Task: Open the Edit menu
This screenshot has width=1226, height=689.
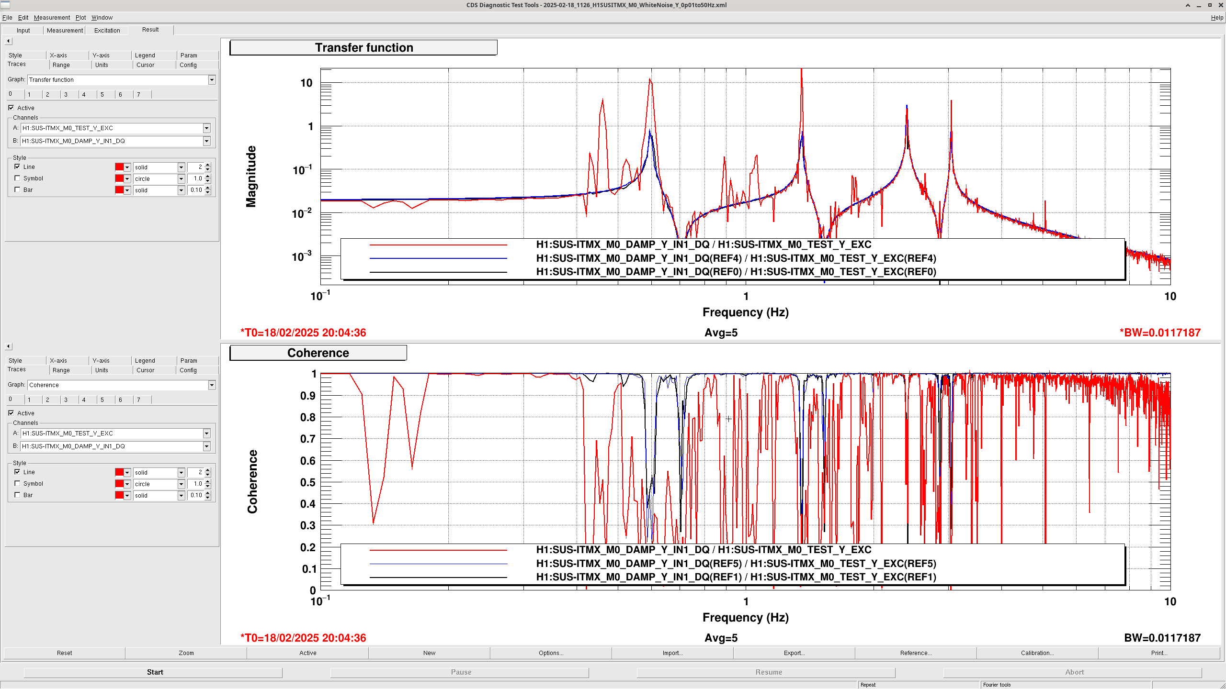Action: click(x=23, y=18)
